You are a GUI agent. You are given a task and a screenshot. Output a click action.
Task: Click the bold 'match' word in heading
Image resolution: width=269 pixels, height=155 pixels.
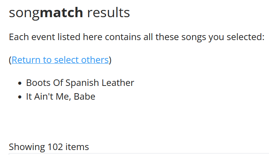point(61,13)
